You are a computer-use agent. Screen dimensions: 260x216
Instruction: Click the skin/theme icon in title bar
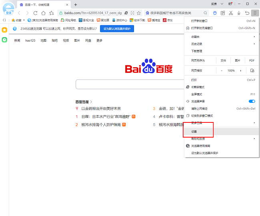[230, 4]
